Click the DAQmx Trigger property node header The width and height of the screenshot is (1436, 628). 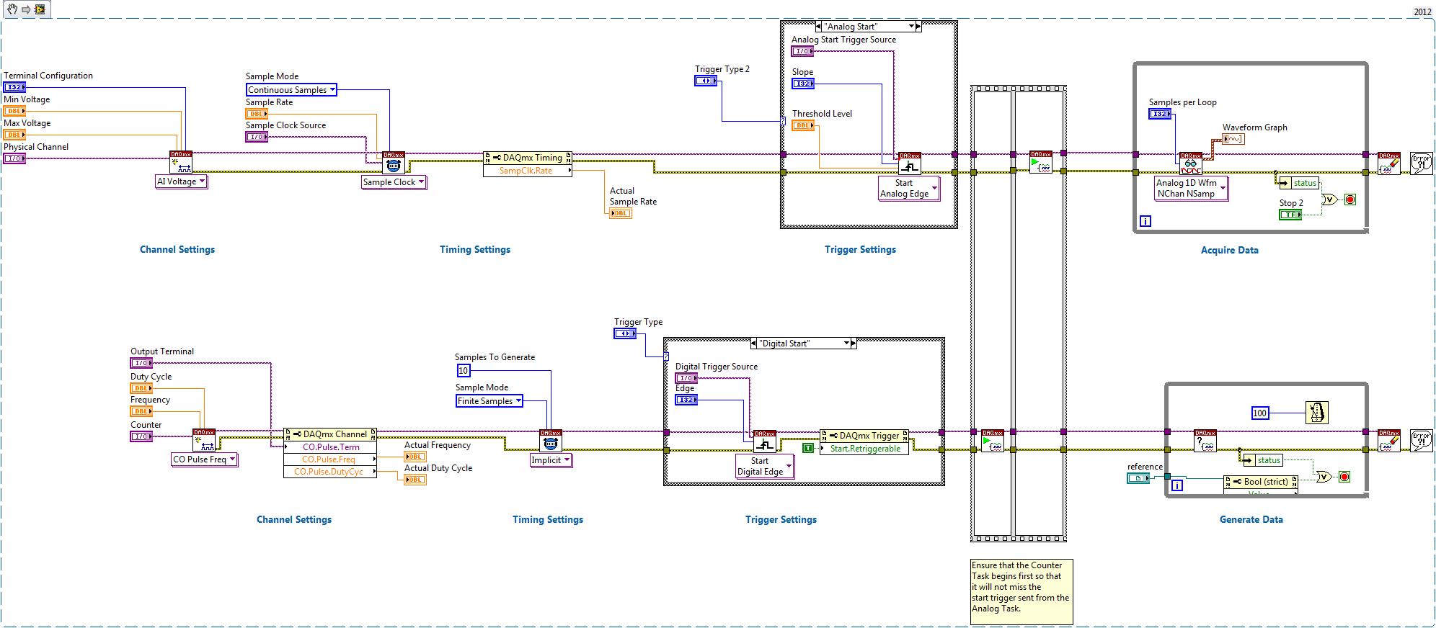(865, 436)
